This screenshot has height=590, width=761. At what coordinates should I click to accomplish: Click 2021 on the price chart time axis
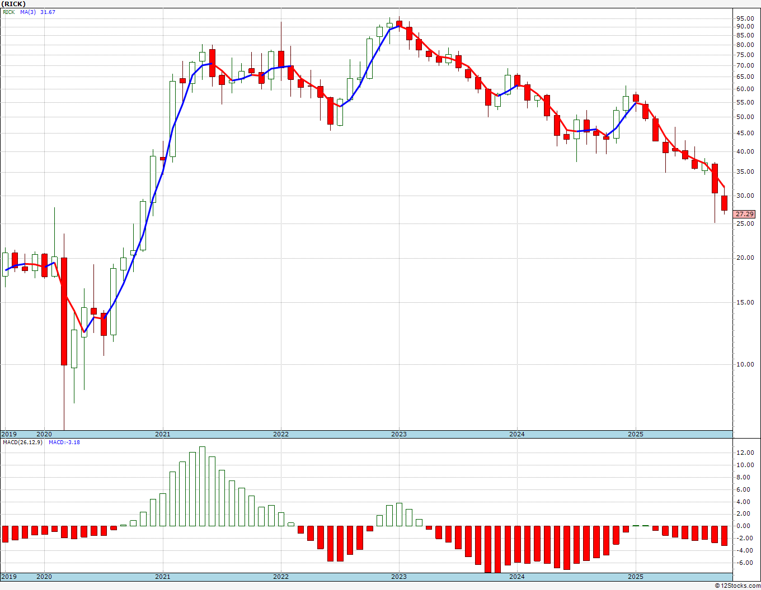163,434
